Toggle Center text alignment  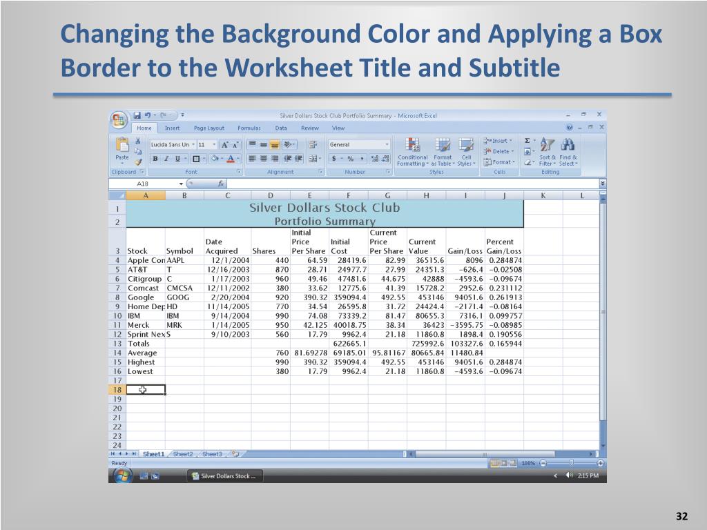(x=263, y=159)
